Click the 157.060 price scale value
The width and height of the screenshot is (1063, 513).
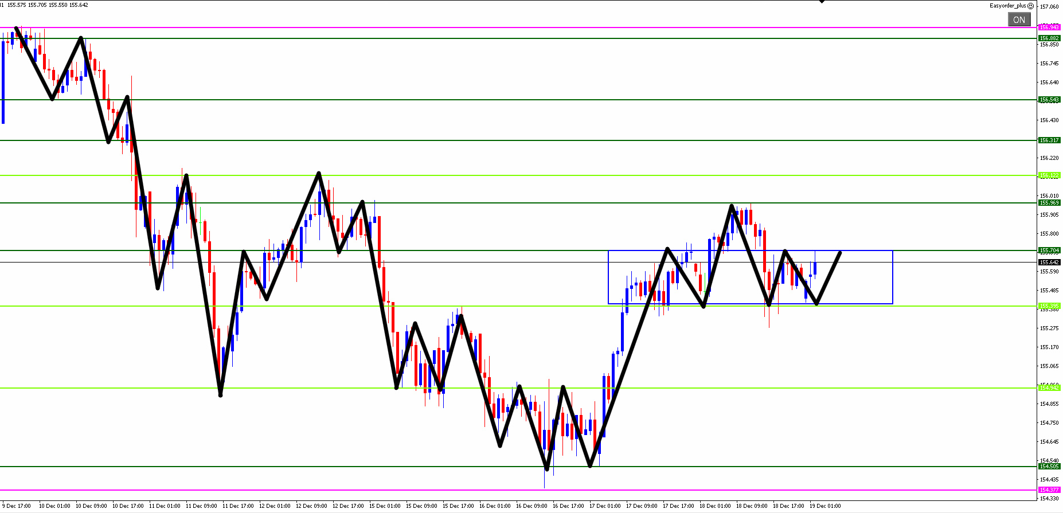click(x=1049, y=7)
